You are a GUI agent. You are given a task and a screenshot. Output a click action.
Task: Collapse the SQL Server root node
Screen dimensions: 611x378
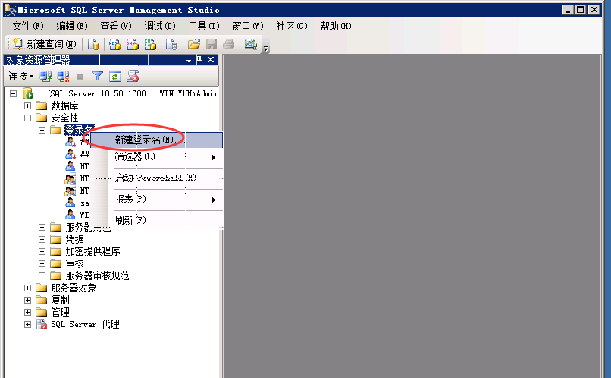coord(13,93)
